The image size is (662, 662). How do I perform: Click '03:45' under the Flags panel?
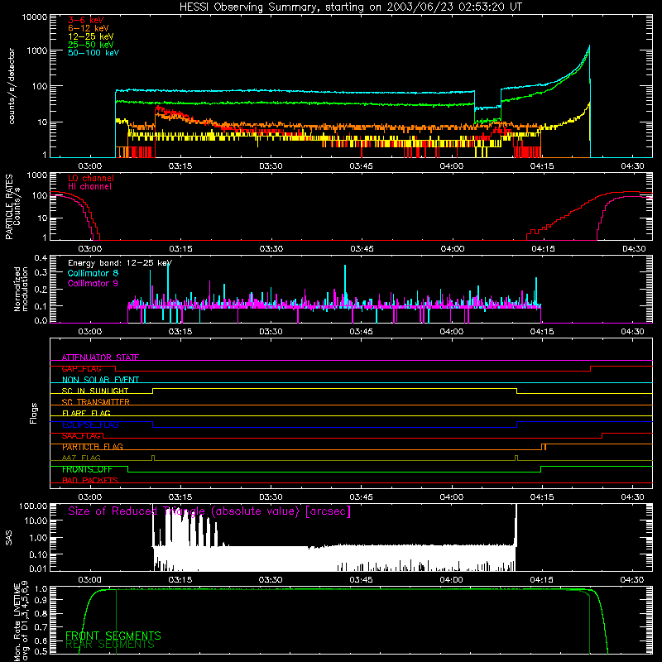click(361, 497)
